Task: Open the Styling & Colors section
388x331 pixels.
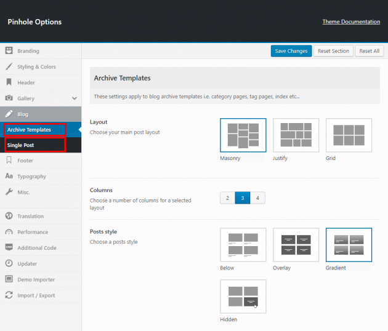Action: click(x=41, y=66)
